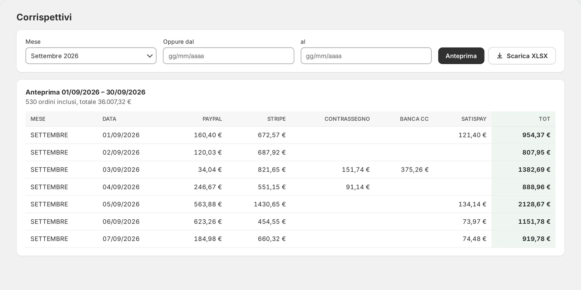Screen dimensions: 581x290
Task: Click the Anteprima 01/09/2026 – 30/09/2026 heading
Action: coord(85,92)
